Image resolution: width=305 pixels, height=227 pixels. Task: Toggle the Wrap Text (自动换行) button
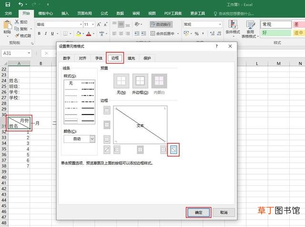(x=161, y=24)
